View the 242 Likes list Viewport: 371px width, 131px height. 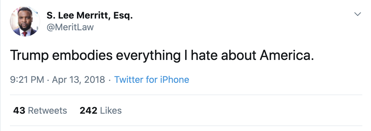click(101, 111)
